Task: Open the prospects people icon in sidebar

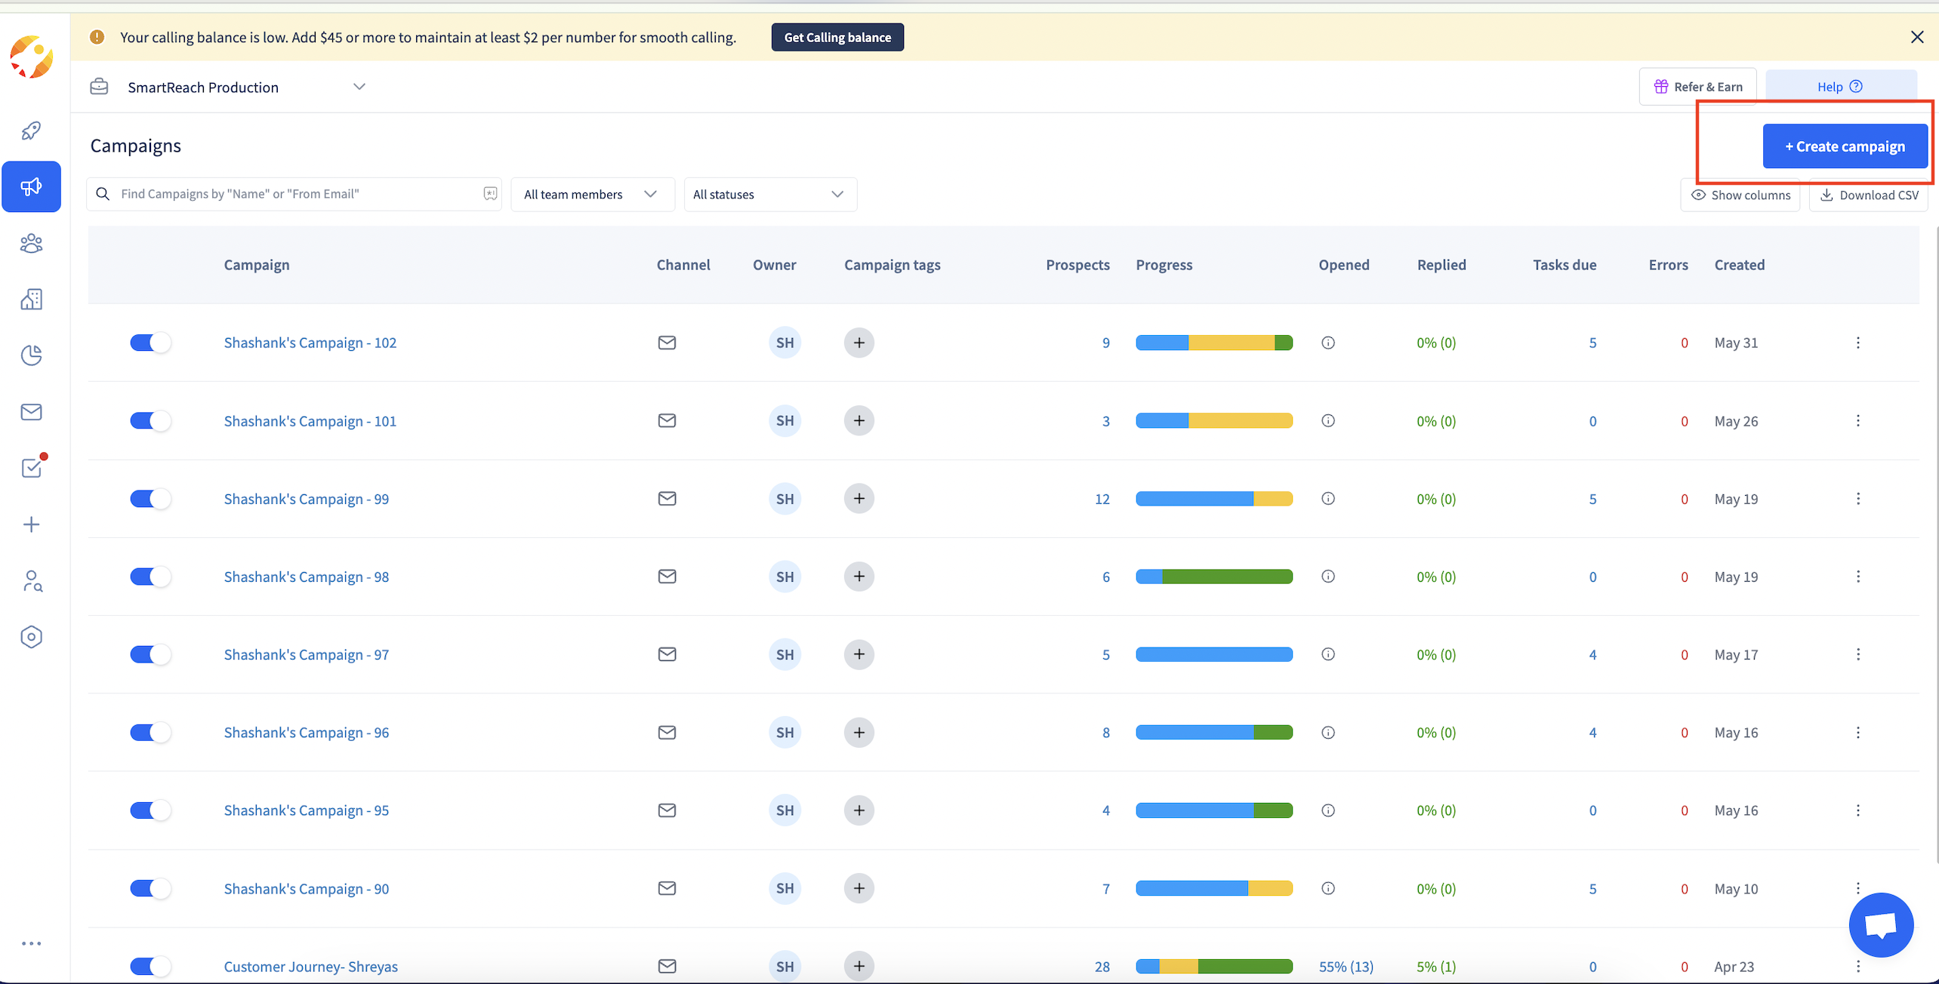Action: click(31, 243)
